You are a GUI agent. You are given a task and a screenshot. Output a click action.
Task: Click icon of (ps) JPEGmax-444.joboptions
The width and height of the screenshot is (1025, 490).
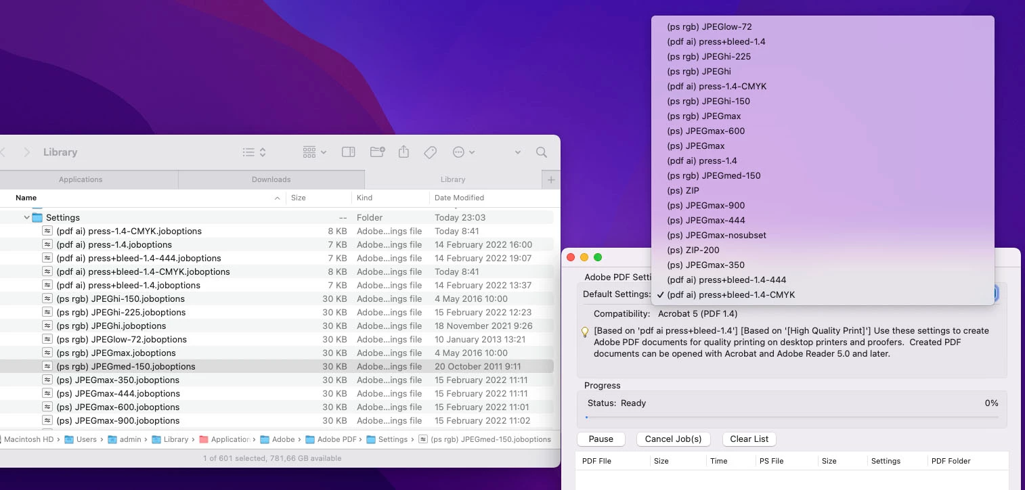tap(47, 393)
